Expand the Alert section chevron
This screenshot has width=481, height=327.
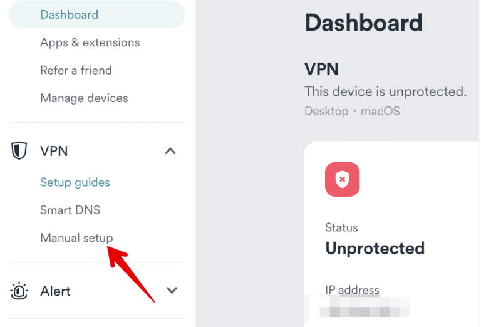(x=172, y=291)
